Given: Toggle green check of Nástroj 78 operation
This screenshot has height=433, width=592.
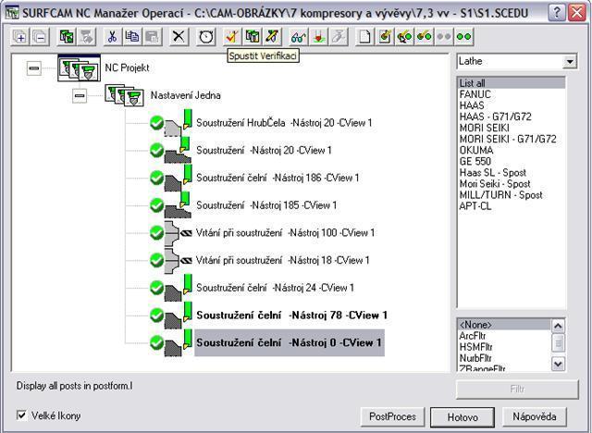Looking at the screenshot, I should pyautogui.click(x=156, y=315).
